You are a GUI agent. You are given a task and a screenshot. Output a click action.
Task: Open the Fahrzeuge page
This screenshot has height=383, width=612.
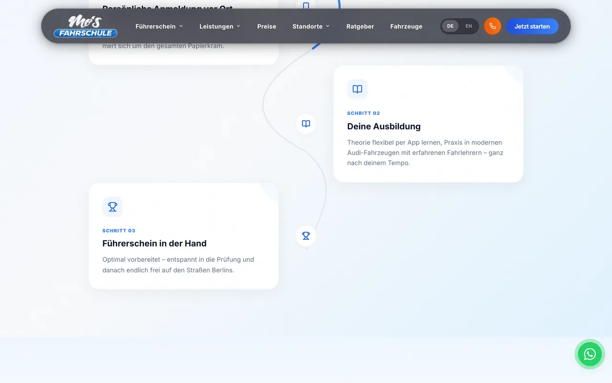click(406, 26)
